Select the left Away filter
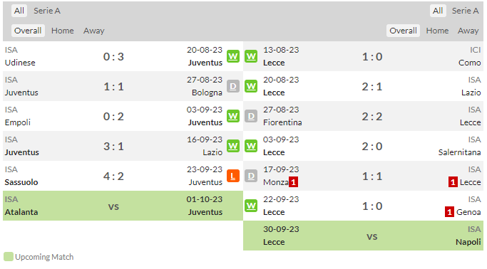 [94, 31]
